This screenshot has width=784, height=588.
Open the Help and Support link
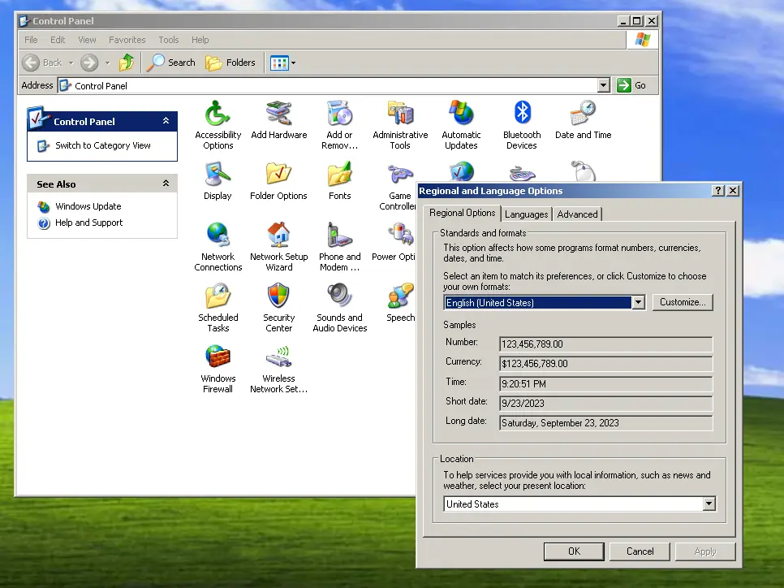88,223
